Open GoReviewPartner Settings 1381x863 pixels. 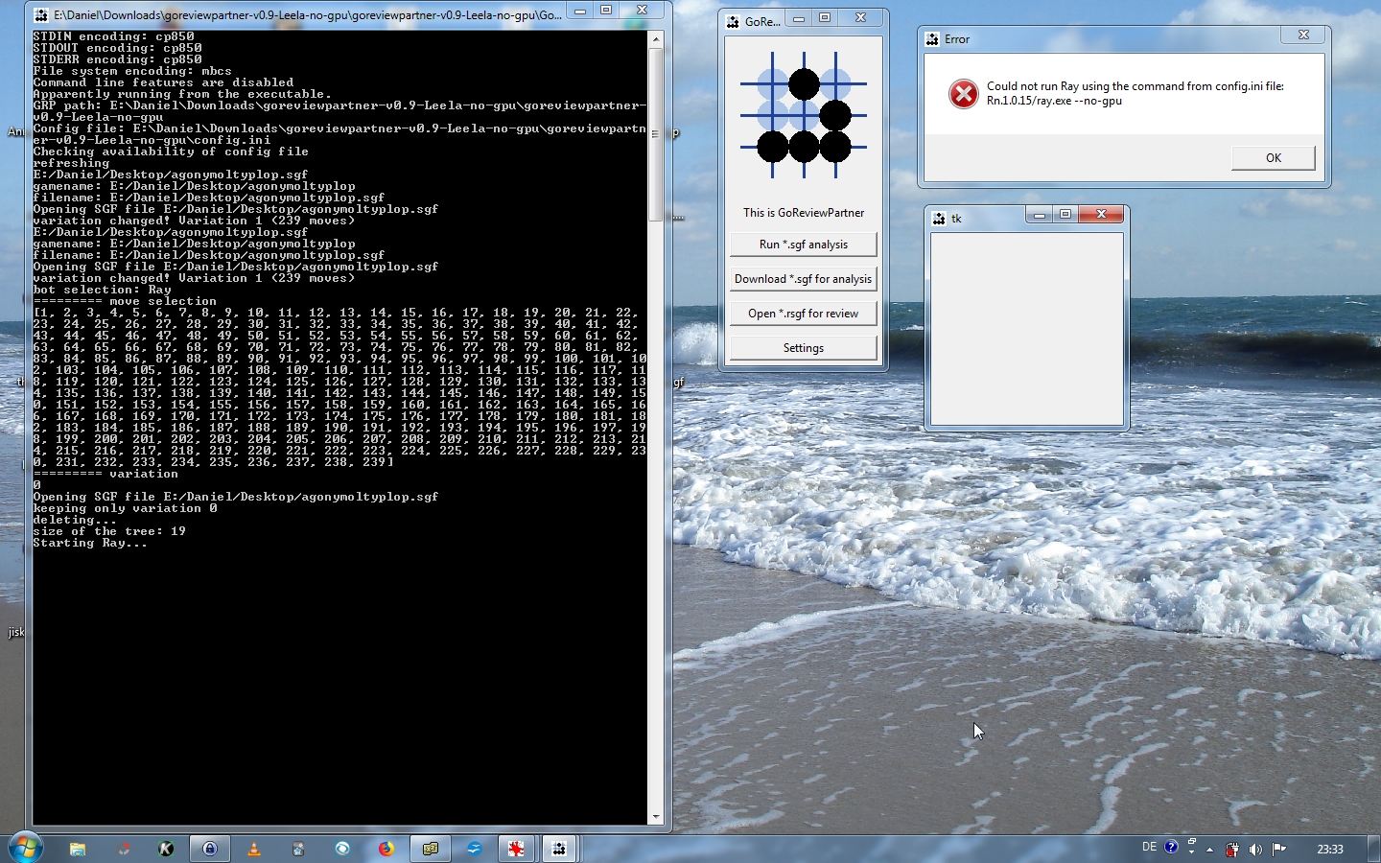(803, 348)
